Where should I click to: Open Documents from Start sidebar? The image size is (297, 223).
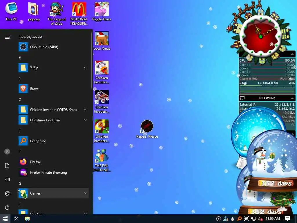[7, 166]
